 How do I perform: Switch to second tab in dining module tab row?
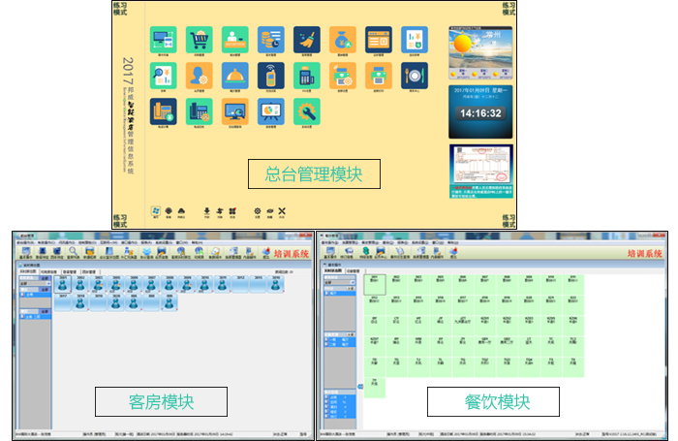coord(354,271)
